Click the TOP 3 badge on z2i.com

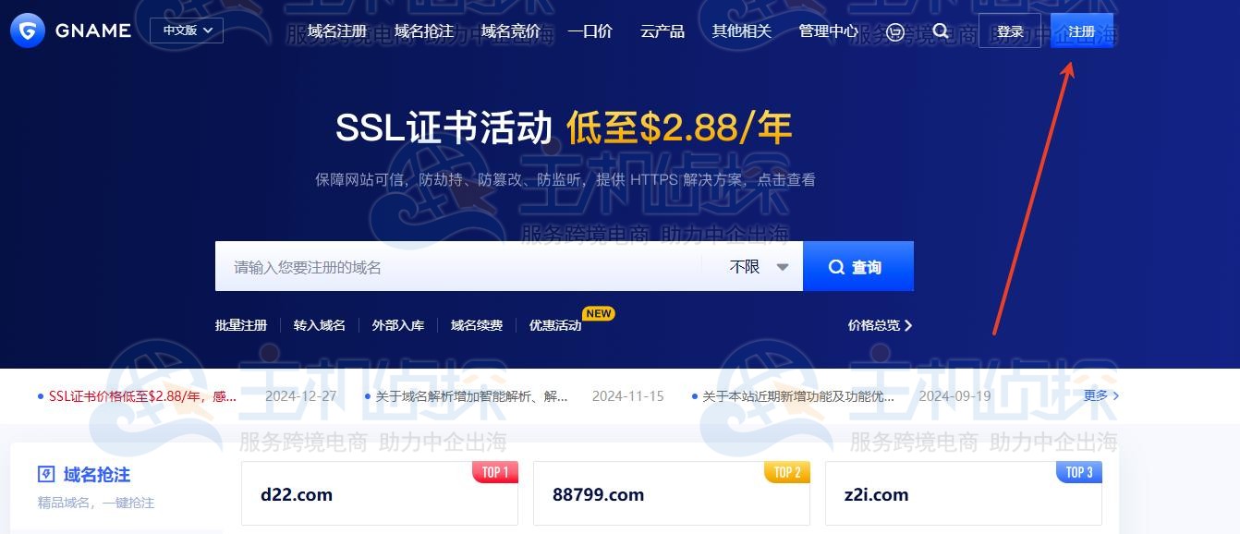click(x=1079, y=472)
